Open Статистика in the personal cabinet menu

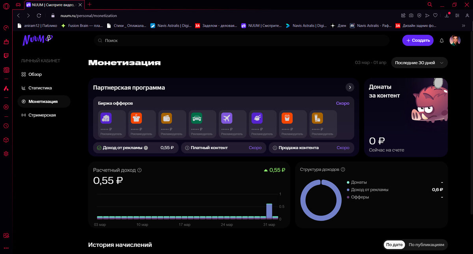pyautogui.click(x=41, y=88)
